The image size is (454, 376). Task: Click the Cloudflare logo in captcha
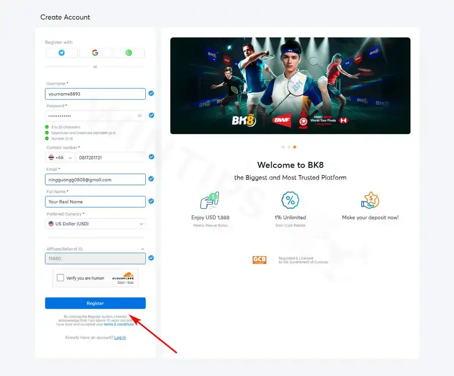tap(124, 276)
